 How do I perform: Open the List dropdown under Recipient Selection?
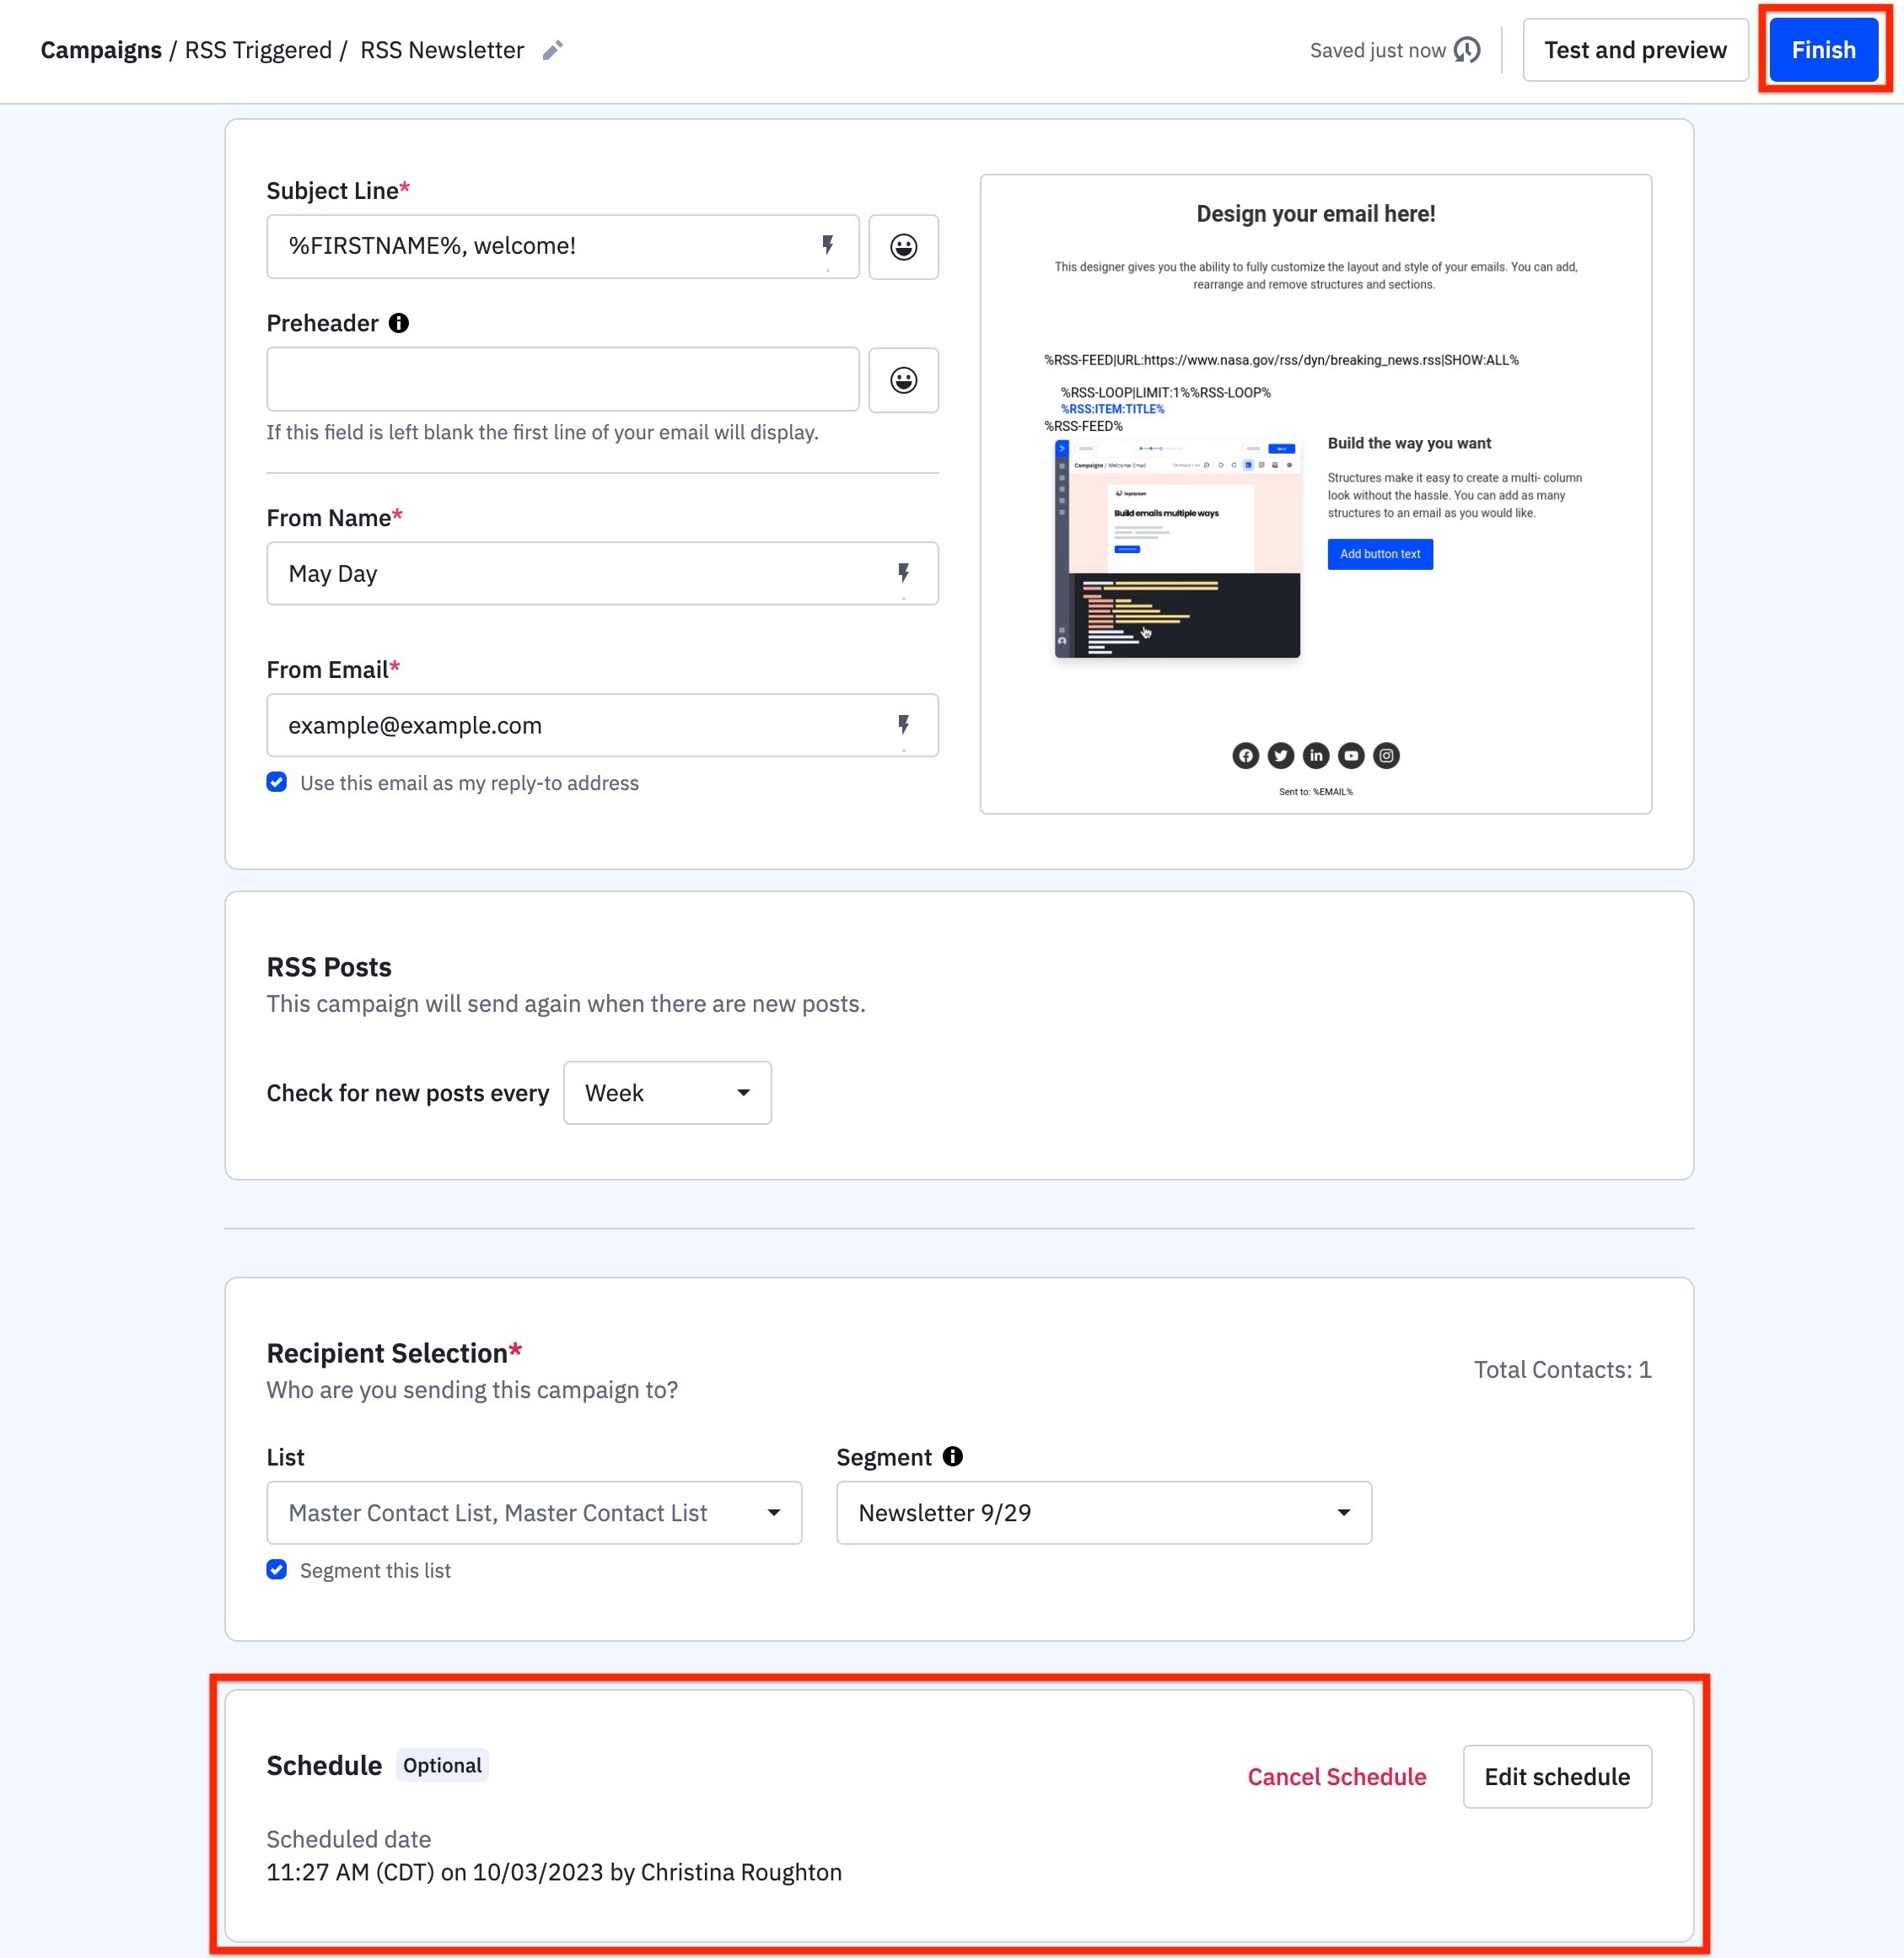point(534,1512)
